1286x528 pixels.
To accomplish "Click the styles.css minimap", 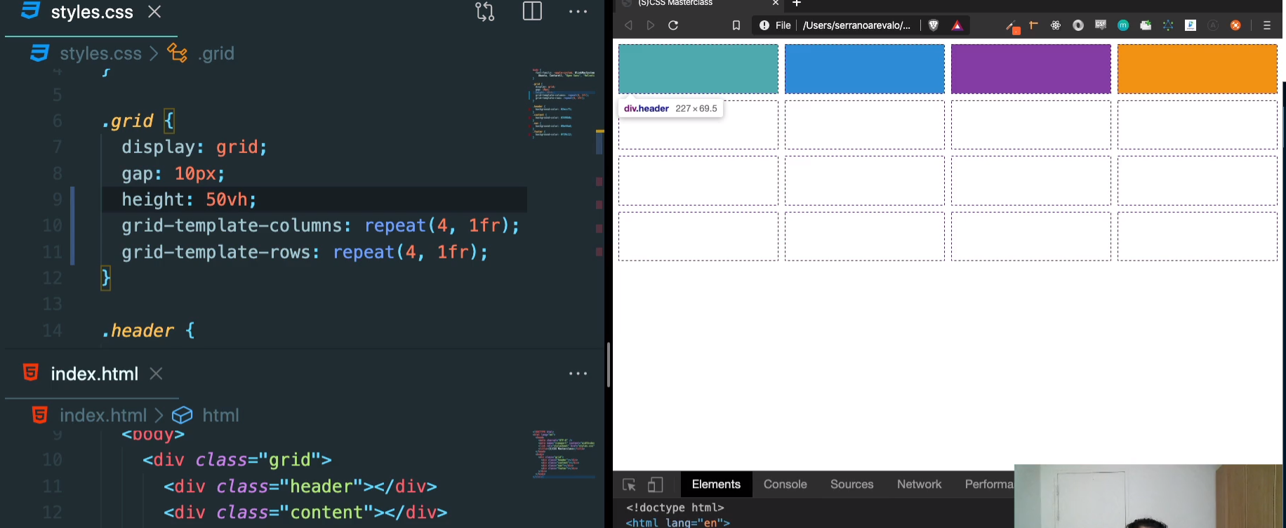I will click(x=564, y=103).
